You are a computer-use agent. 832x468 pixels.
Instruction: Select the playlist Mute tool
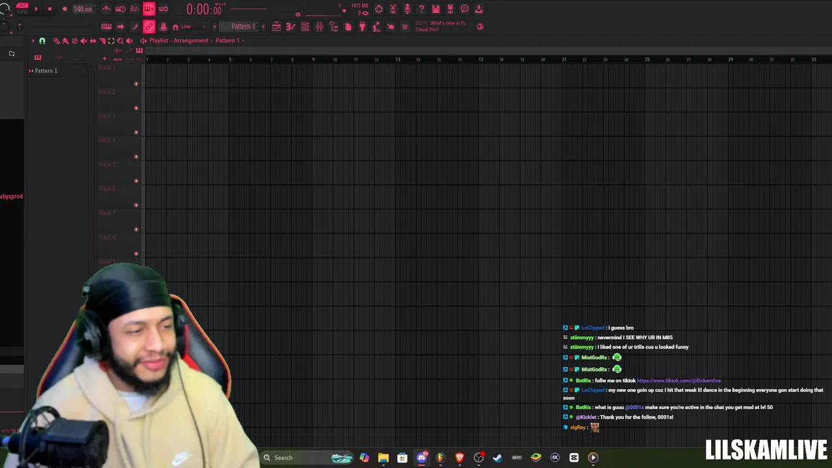pos(83,41)
